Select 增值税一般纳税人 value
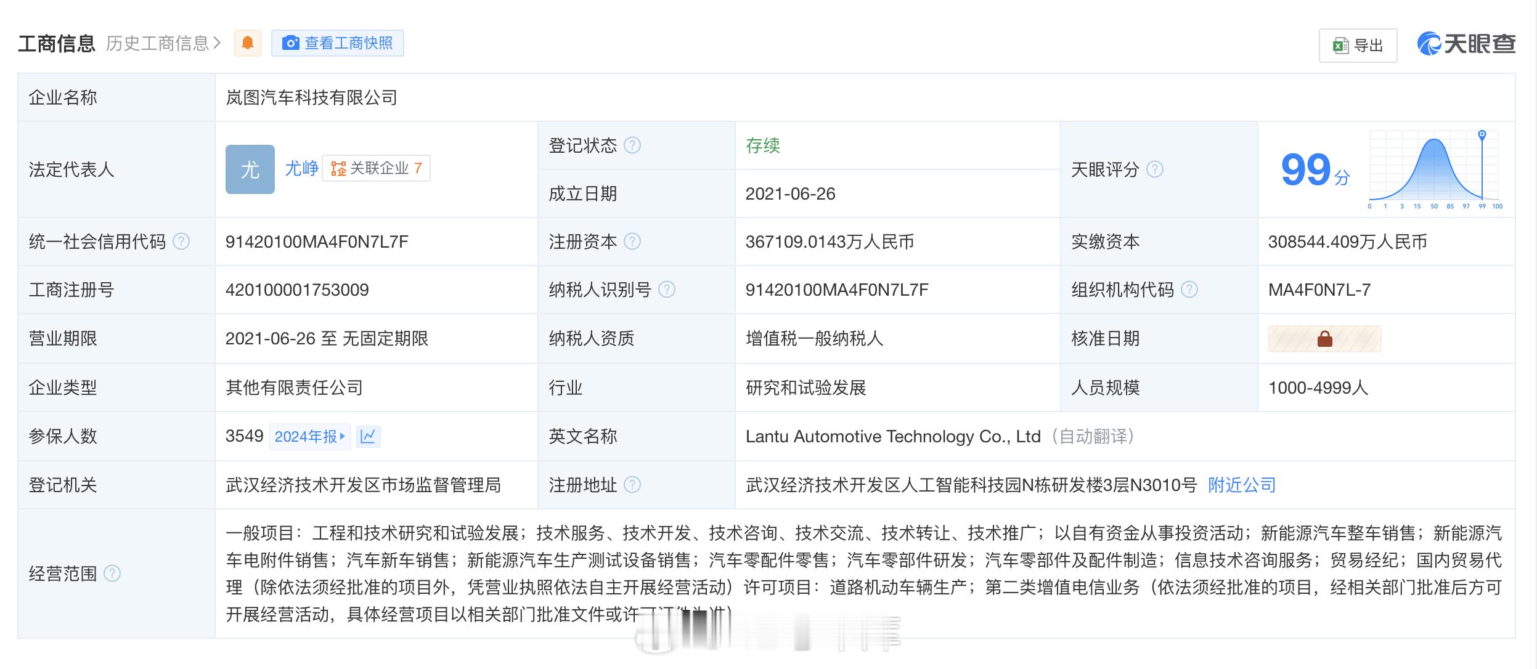Image resolution: width=1537 pixels, height=669 pixels. 815,338
